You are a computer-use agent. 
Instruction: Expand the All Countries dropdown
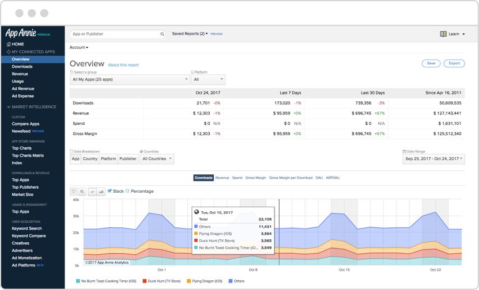tap(157, 159)
